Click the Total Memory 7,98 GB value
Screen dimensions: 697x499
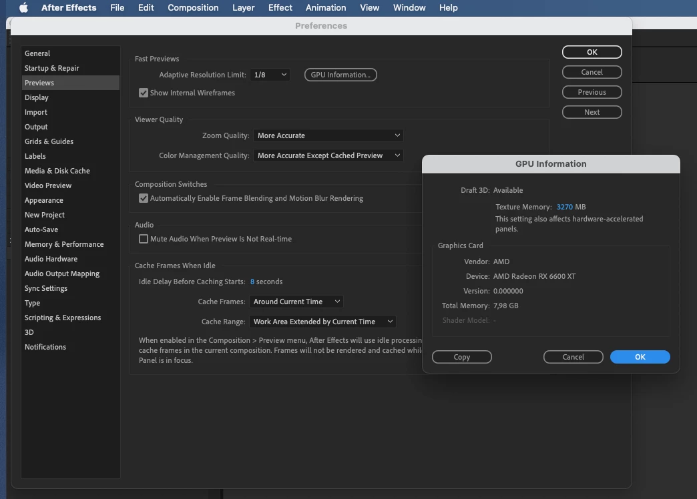coord(505,306)
